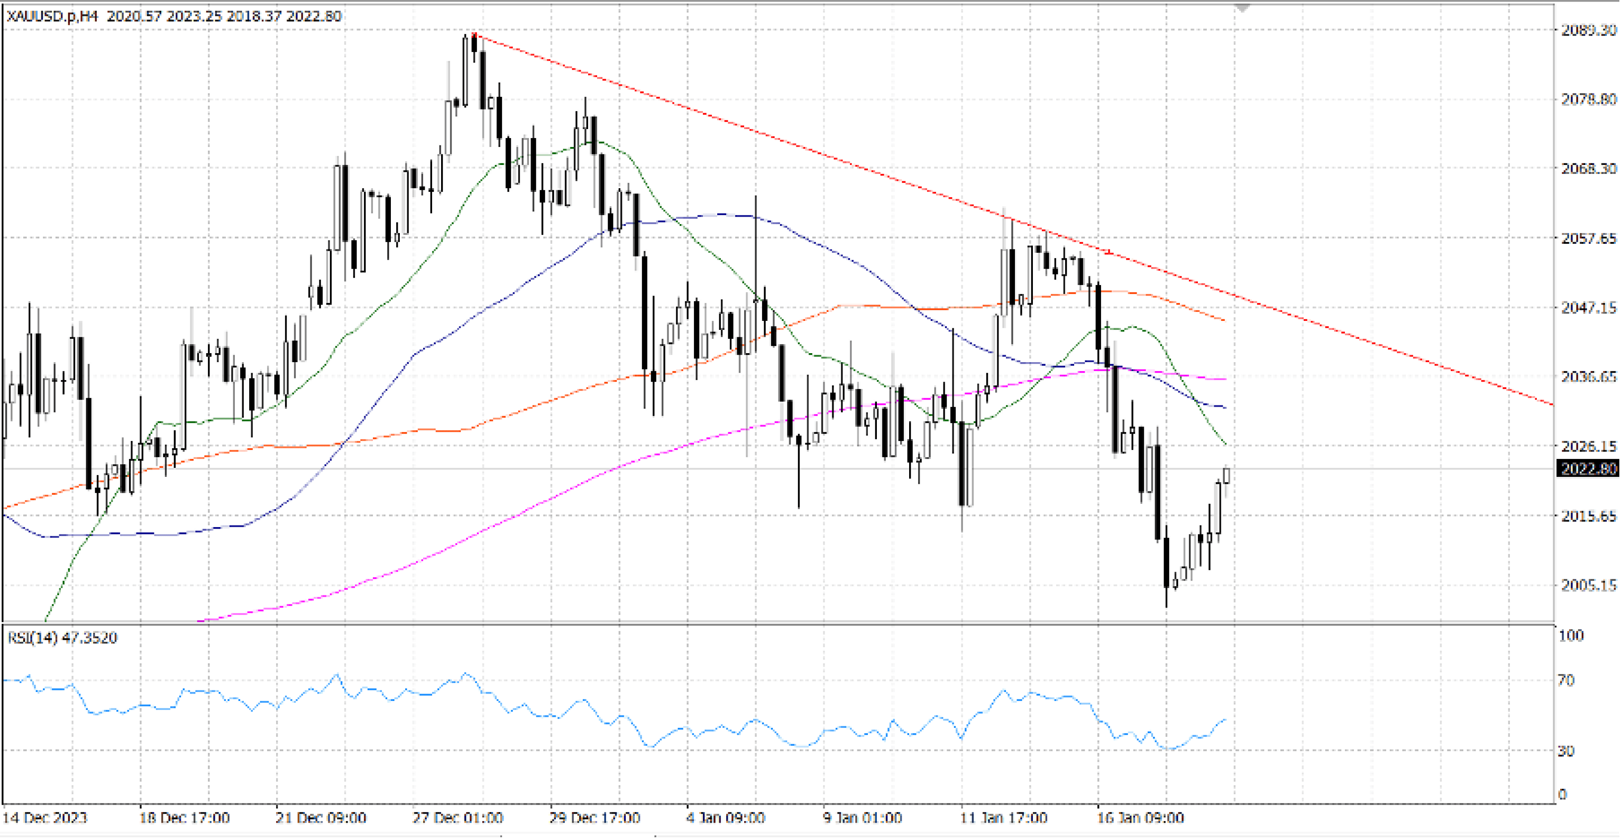The image size is (1621, 839).
Task: Click the latest candlestick near 2022.80
Action: pos(1226,476)
